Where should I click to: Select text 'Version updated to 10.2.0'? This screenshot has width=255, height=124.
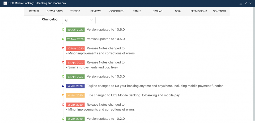tap(106, 119)
